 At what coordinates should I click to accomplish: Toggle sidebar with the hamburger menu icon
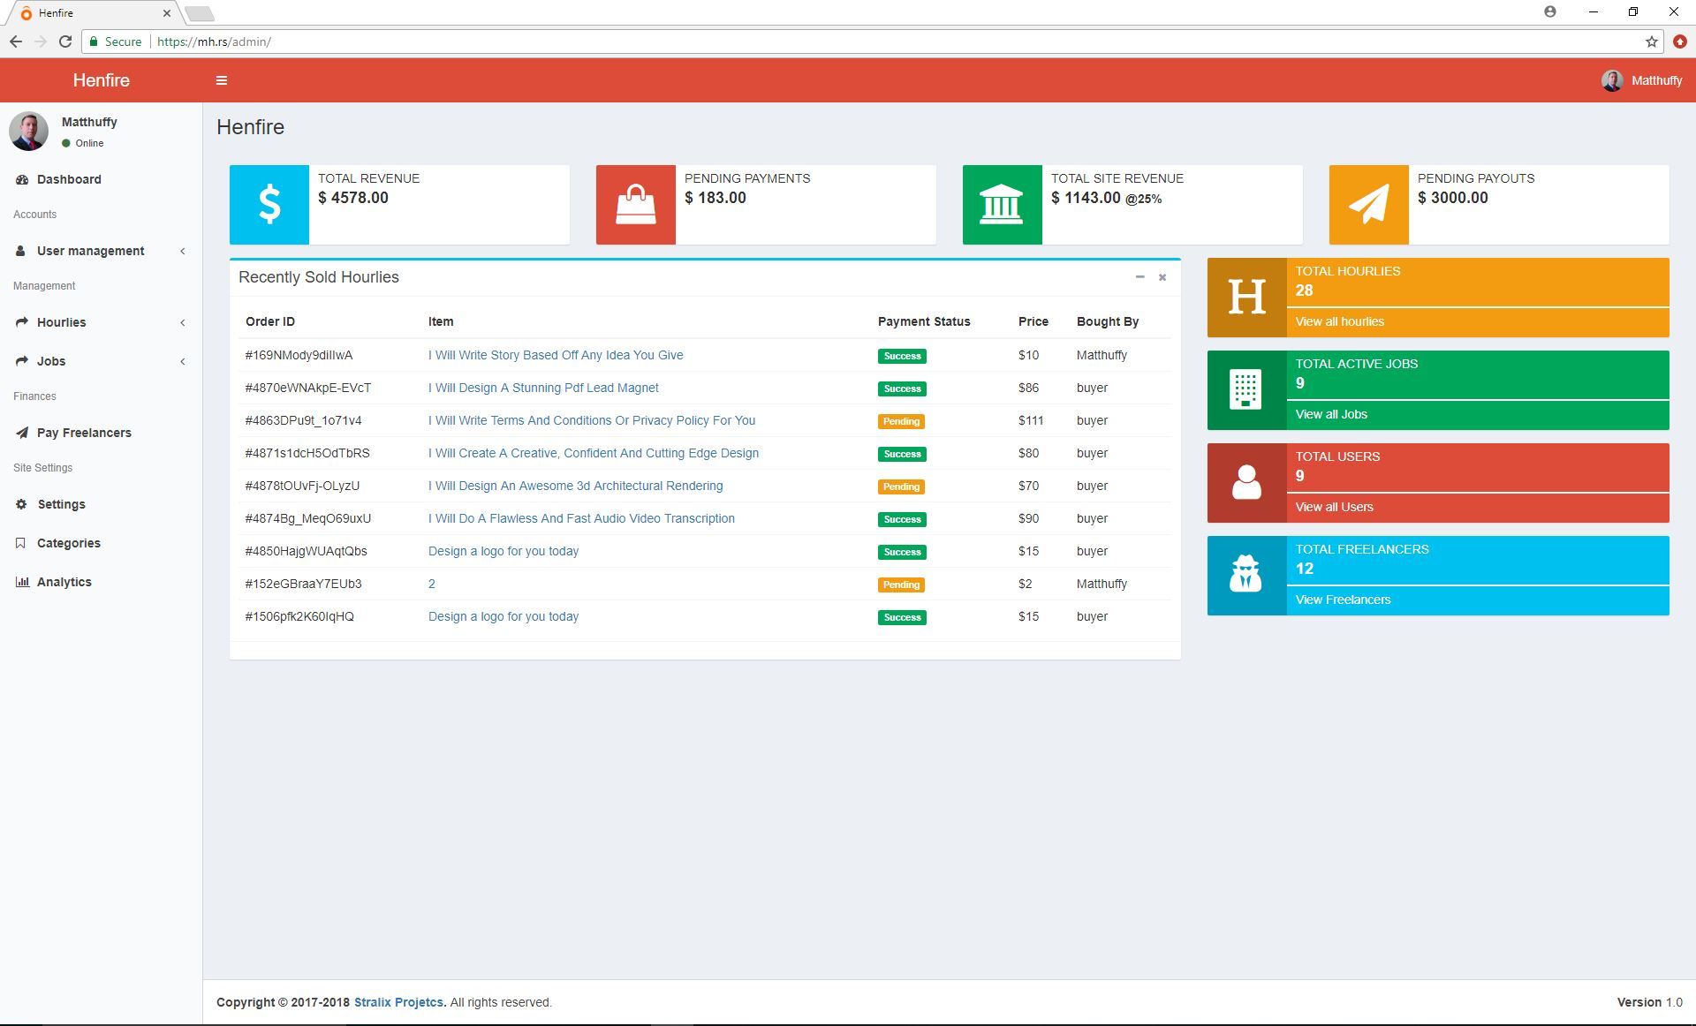pyautogui.click(x=222, y=80)
